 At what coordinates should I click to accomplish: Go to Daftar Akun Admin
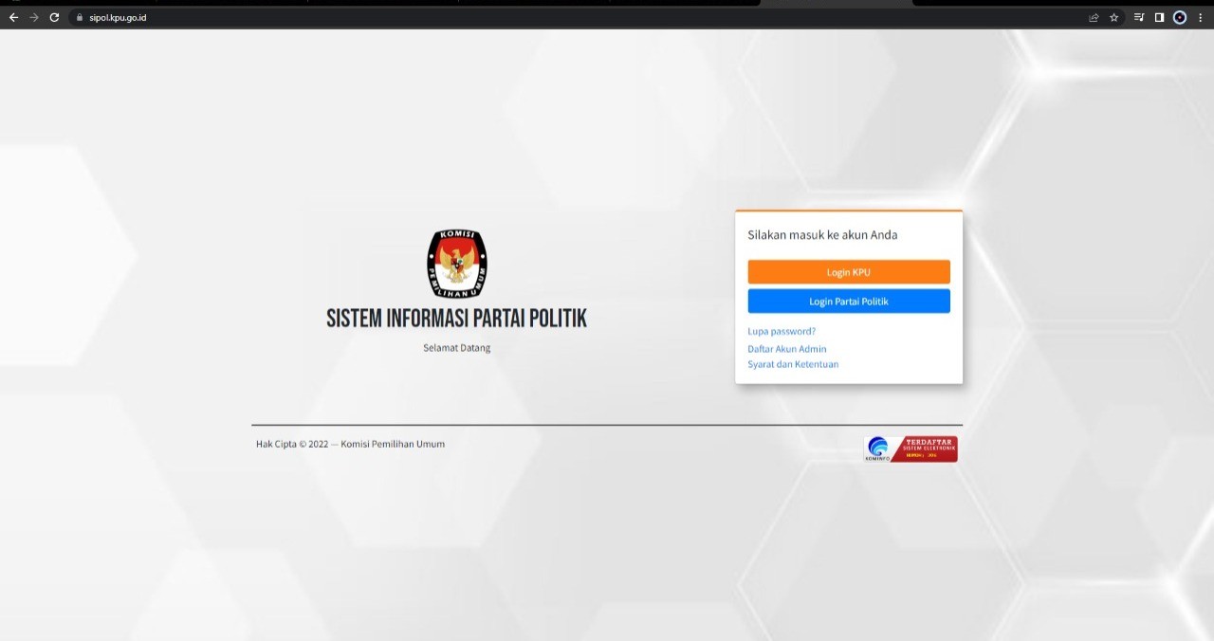tap(786, 349)
